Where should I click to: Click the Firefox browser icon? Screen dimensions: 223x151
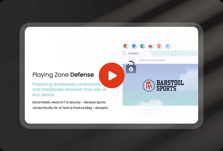(x=151, y=46)
